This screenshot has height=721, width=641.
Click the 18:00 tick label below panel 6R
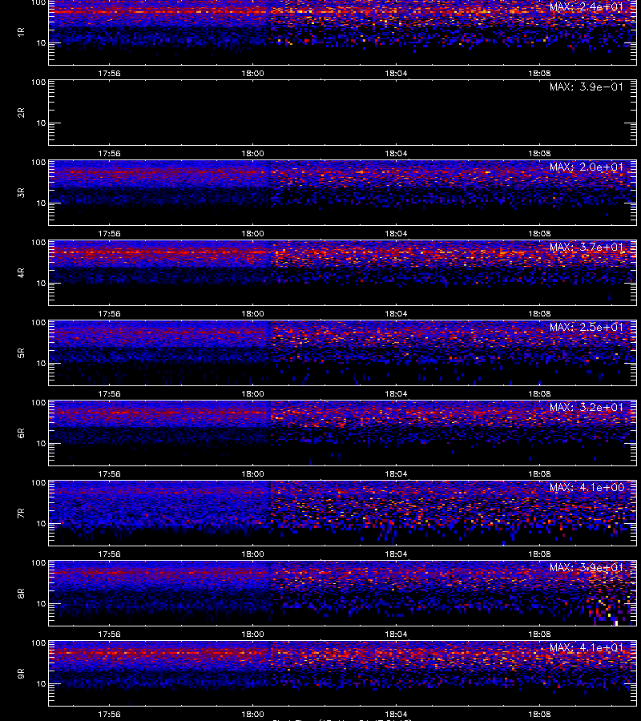pos(252,473)
